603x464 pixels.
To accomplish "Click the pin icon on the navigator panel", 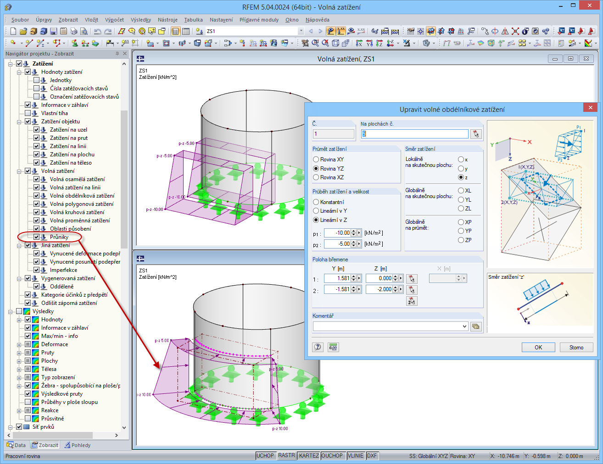I will pyautogui.click(x=117, y=54).
